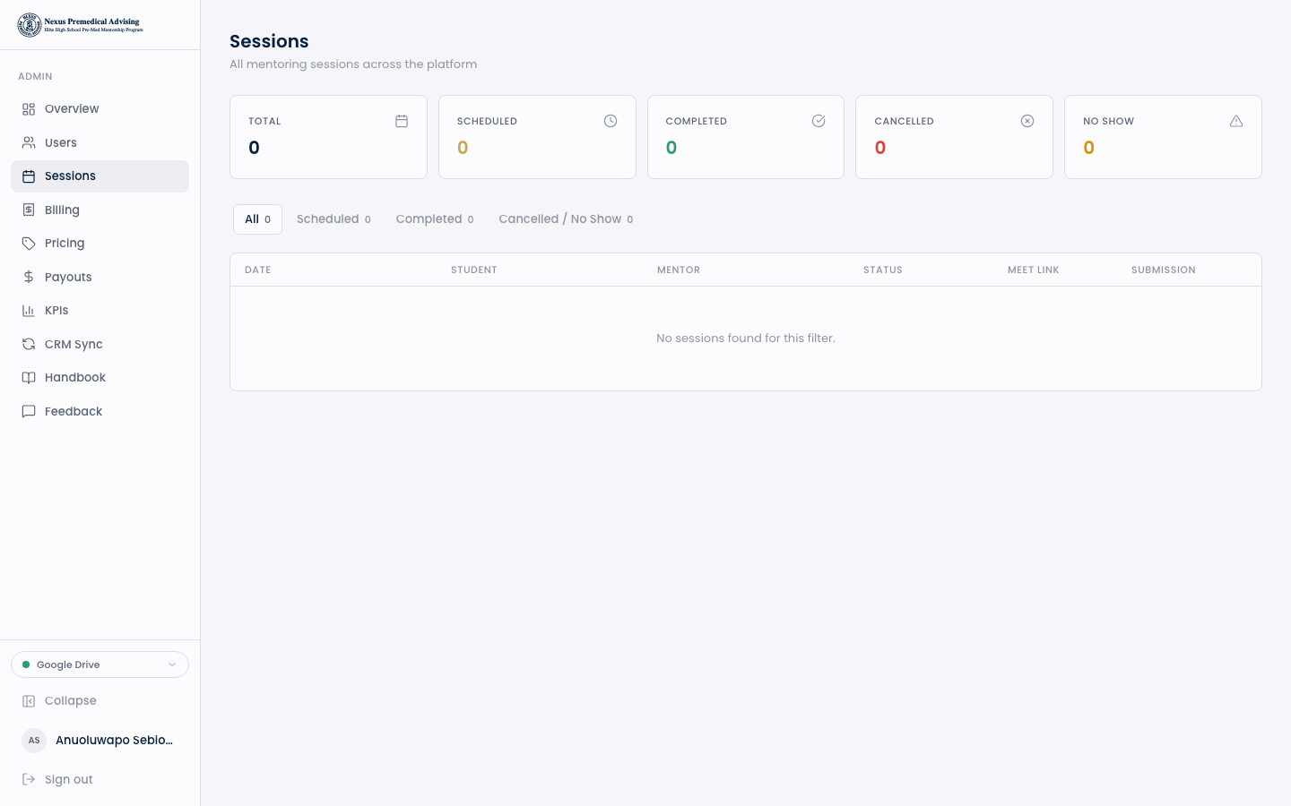This screenshot has height=806, width=1291.
Task: Click the Handbook book icon
Action: 29,378
